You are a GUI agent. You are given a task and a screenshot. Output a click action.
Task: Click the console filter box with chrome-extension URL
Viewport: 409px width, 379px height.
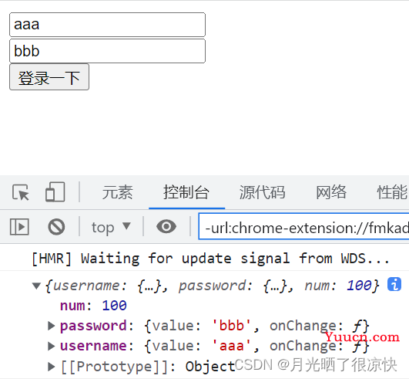point(303,227)
